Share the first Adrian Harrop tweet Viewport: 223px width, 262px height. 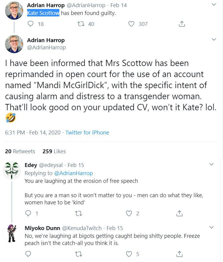[x=182, y=24]
